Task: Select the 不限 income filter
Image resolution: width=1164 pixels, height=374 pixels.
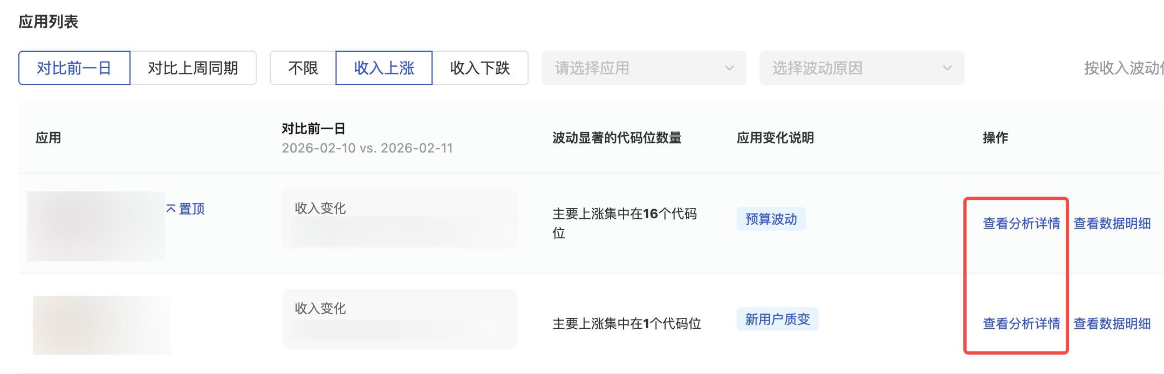Action: point(303,68)
